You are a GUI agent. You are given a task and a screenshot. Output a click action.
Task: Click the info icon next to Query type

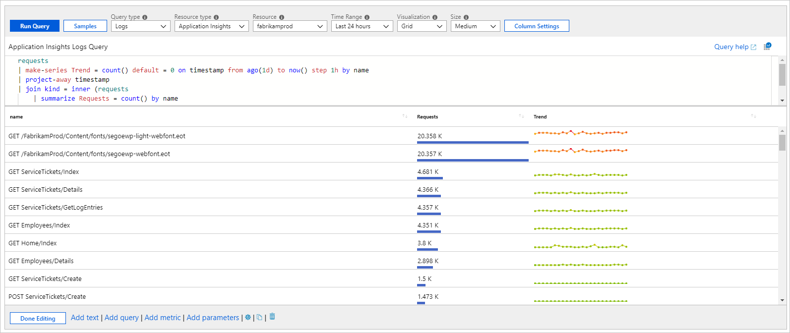[x=145, y=17]
